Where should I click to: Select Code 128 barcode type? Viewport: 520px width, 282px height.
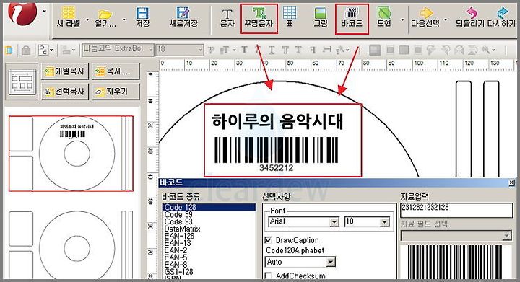[x=209, y=207]
